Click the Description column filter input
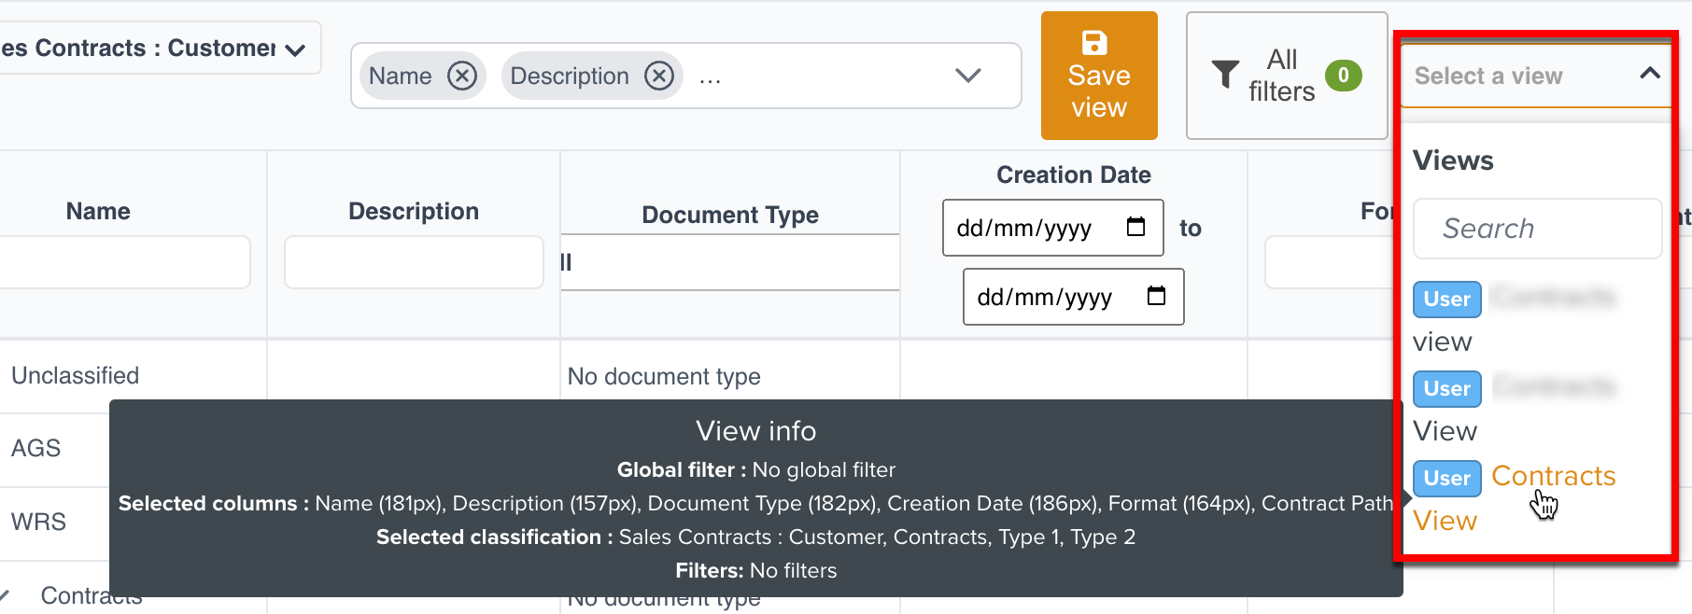Image resolution: width=1692 pixels, height=614 pixels. point(414,262)
